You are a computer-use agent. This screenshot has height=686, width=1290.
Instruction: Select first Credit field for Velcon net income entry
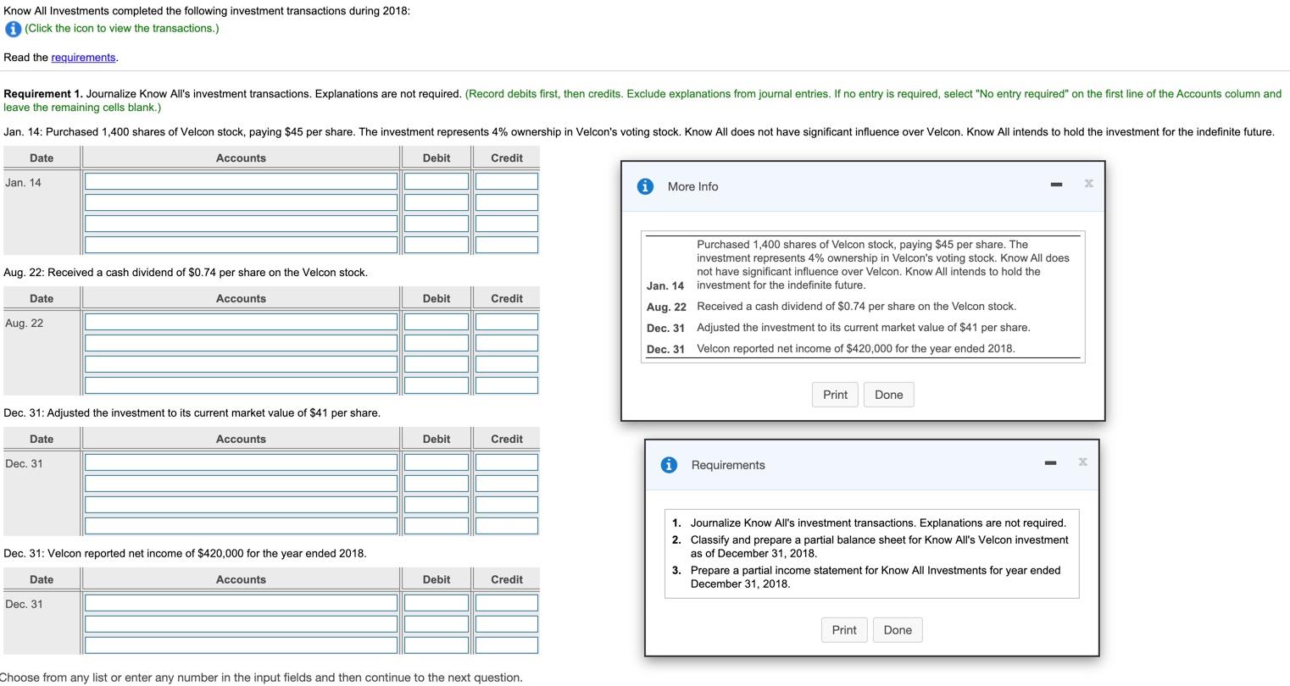click(507, 603)
